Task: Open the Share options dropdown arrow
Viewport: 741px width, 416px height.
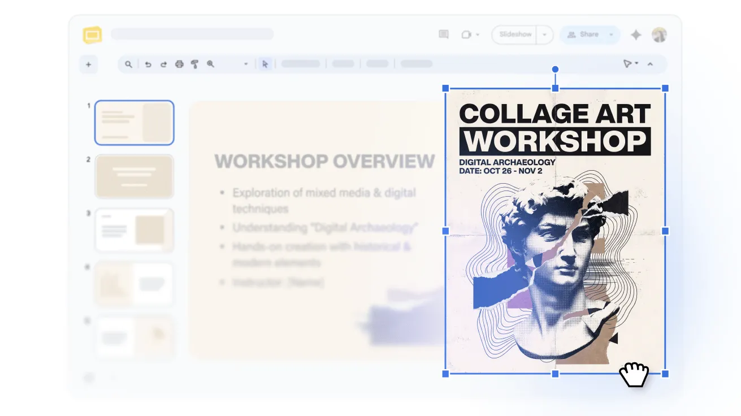Action: (611, 34)
